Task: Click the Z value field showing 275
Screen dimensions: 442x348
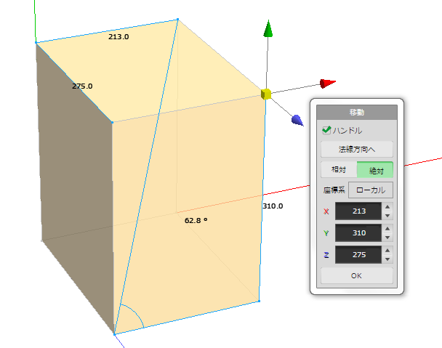Action: (x=358, y=255)
